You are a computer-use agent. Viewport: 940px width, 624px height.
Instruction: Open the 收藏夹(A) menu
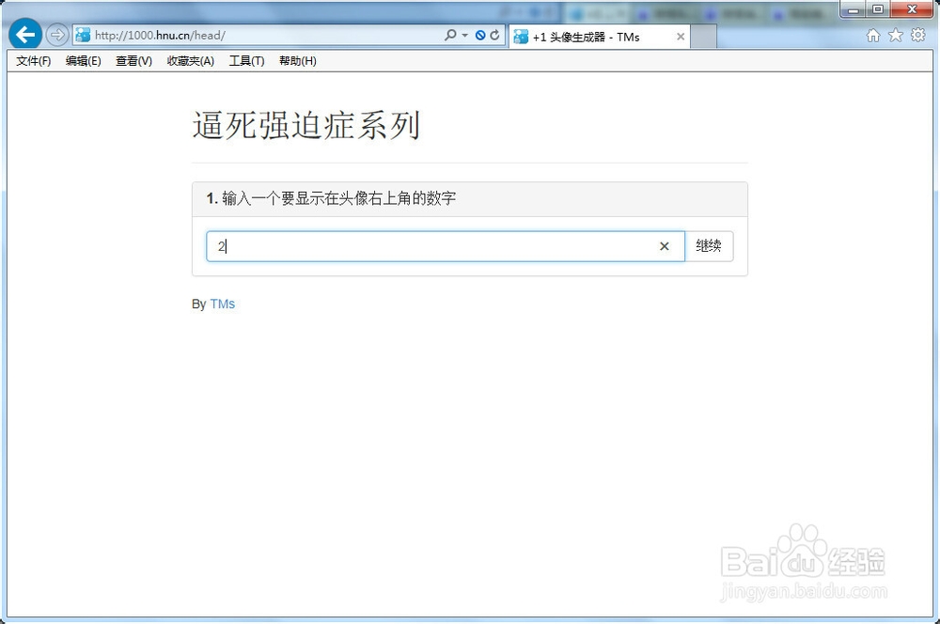tap(190, 60)
